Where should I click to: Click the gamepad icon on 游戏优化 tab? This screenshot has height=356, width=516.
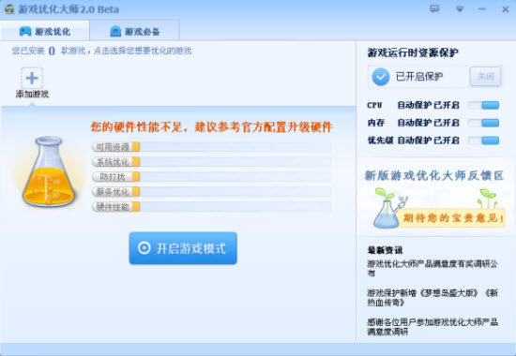pyautogui.click(x=25, y=32)
